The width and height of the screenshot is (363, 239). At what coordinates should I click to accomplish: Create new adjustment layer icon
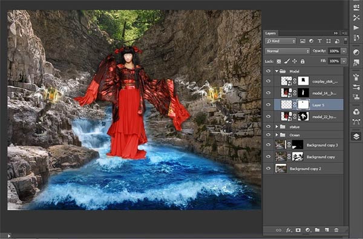pos(308,230)
